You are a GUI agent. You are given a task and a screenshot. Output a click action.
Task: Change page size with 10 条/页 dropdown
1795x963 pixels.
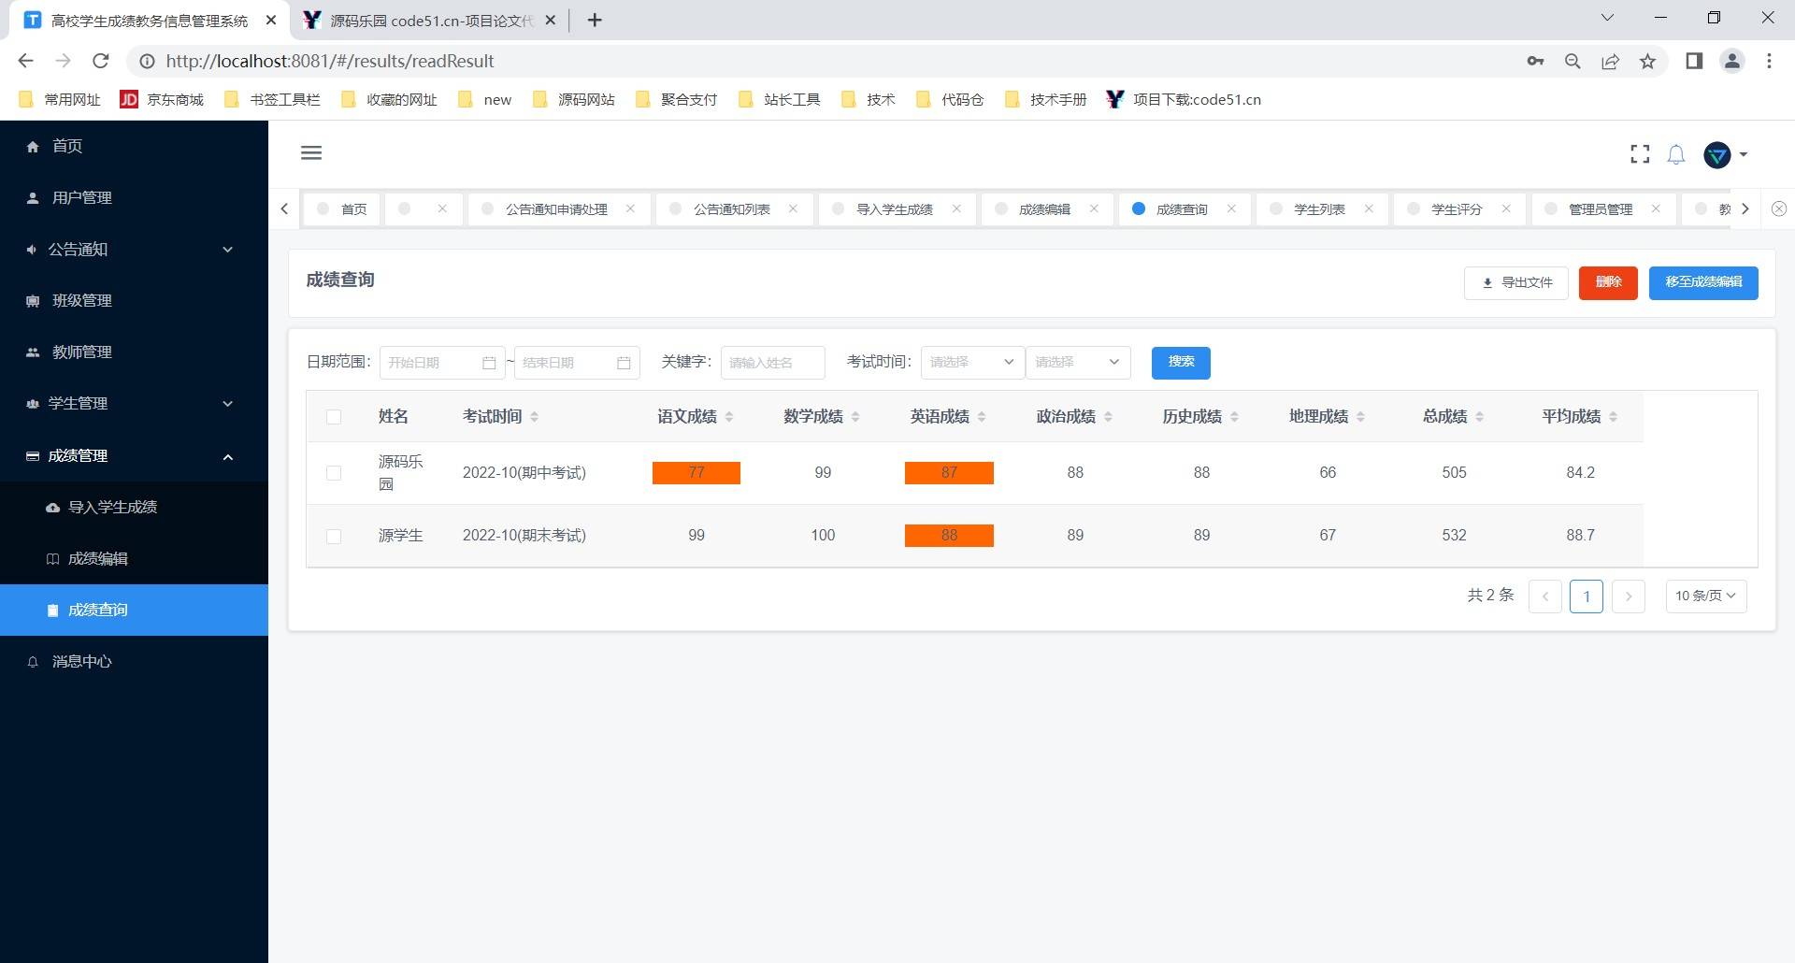tap(1706, 596)
